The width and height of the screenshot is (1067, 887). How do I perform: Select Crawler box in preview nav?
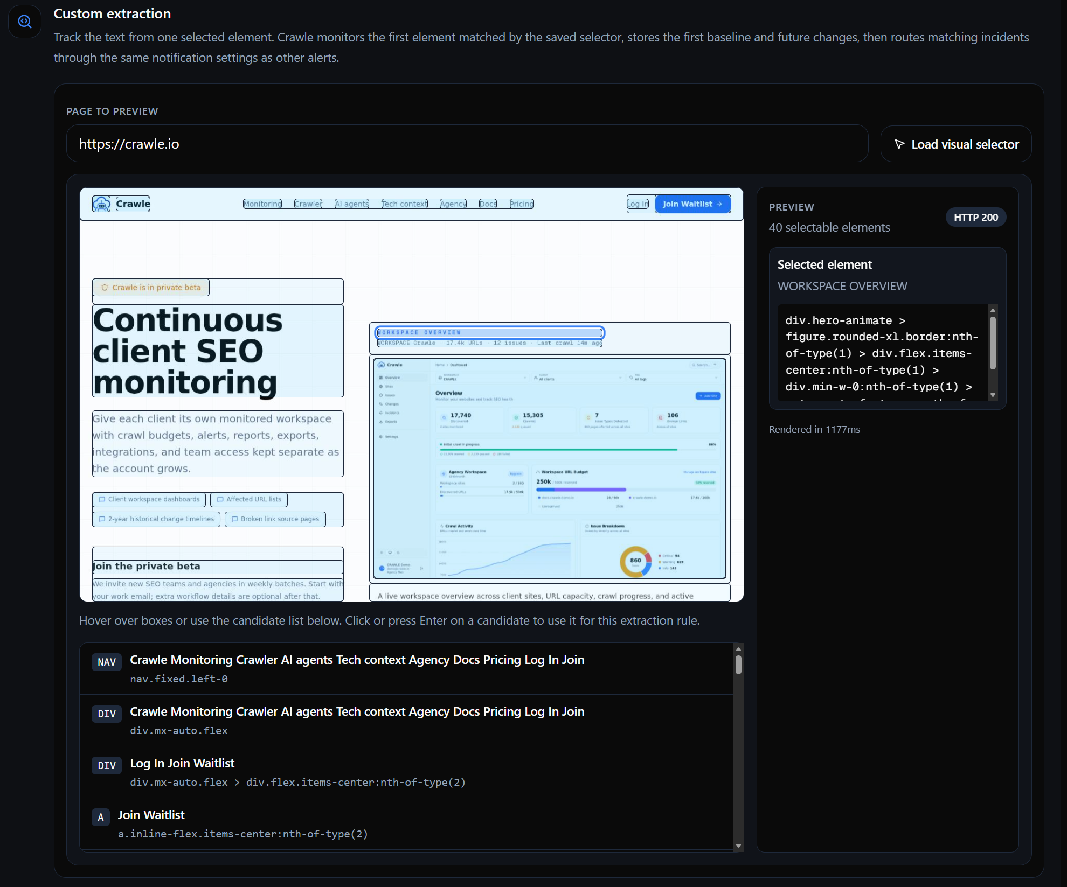[x=308, y=204]
